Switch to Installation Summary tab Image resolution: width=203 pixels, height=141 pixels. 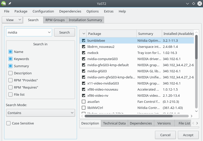[85, 20]
